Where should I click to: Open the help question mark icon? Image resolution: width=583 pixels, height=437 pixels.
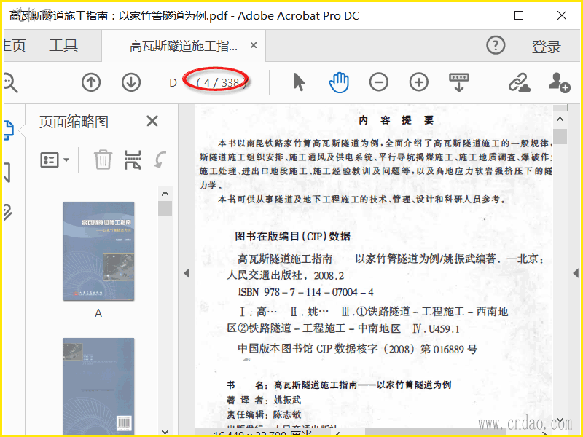(496, 46)
